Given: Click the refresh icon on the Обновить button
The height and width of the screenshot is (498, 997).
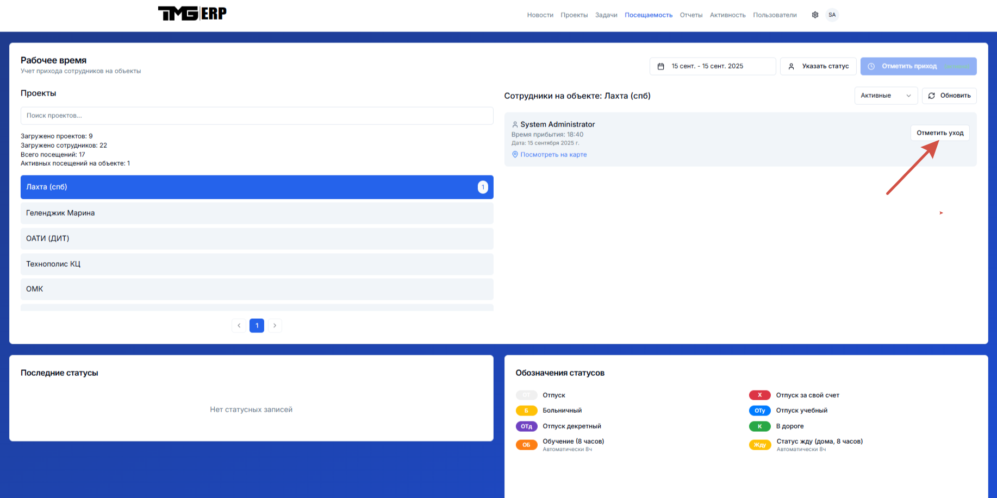Looking at the screenshot, I should click(932, 96).
